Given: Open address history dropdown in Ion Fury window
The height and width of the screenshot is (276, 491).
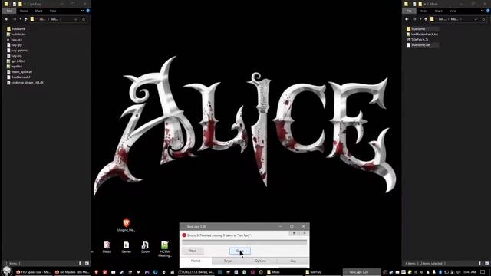Looking at the screenshot, I should pyautogui.click(x=76, y=19).
